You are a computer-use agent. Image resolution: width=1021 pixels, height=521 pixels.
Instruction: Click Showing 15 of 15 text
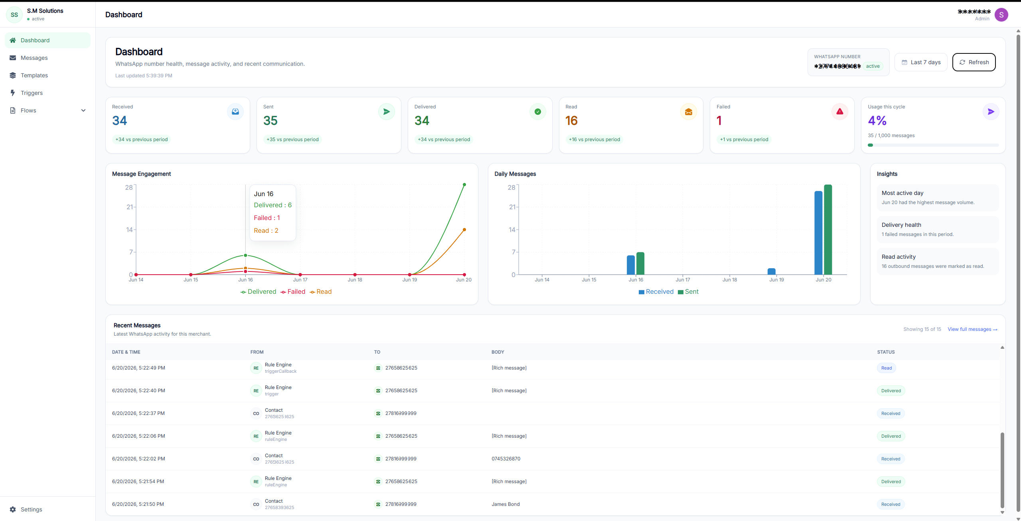click(922, 329)
